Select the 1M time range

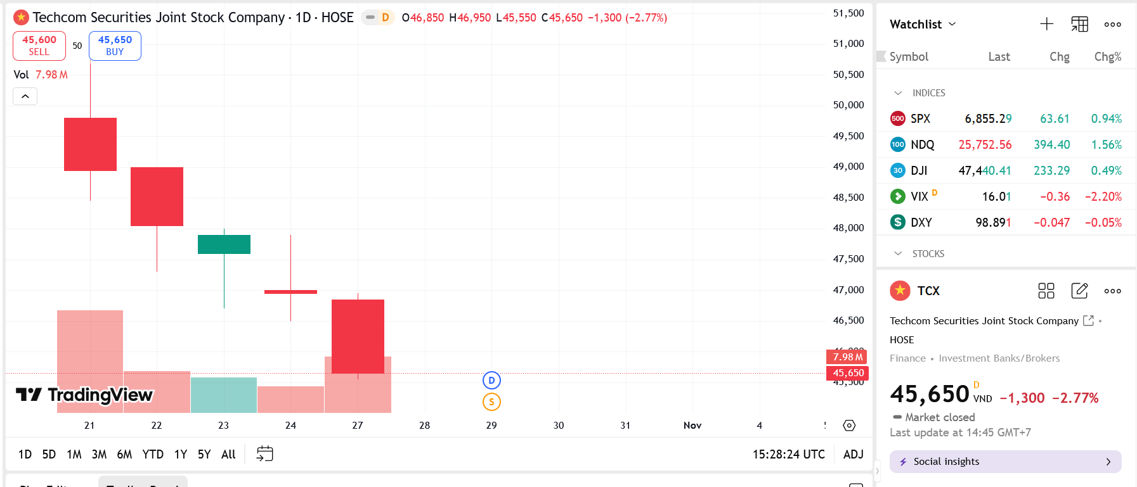click(x=74, y=454)
